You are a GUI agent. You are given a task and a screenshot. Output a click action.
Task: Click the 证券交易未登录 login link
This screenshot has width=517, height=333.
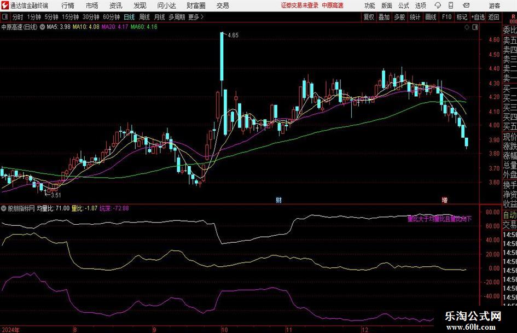pyautogui.click(x=300, y=5)
